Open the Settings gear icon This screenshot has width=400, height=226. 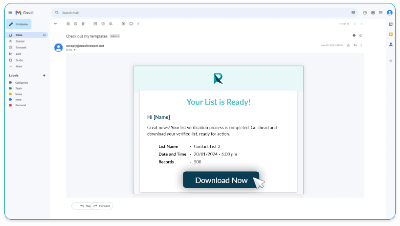click(373, 13)
